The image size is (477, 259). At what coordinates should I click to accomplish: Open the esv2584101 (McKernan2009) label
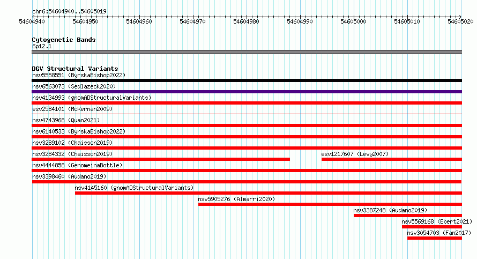[x=72, y=109]
